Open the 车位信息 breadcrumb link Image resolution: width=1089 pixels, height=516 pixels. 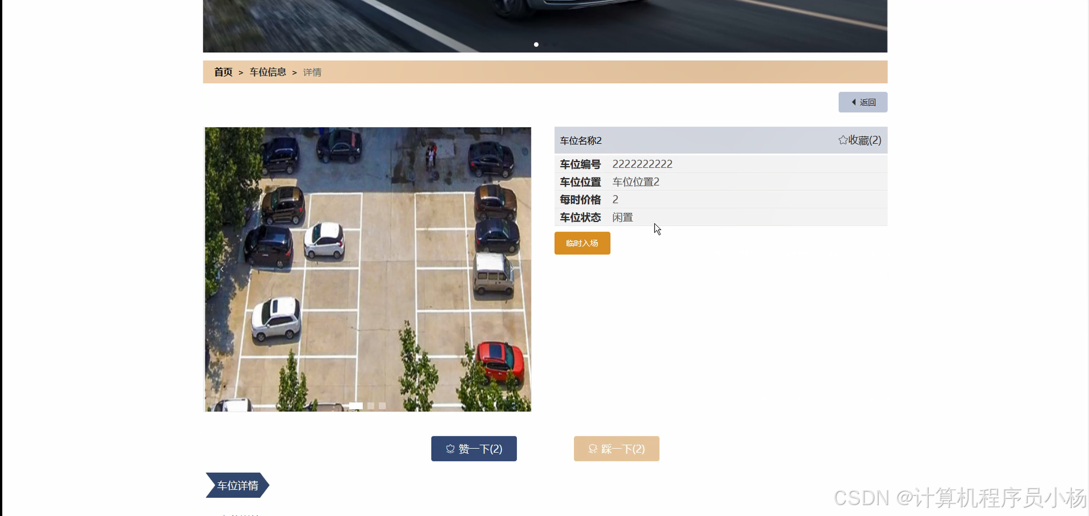coord(268,72)
